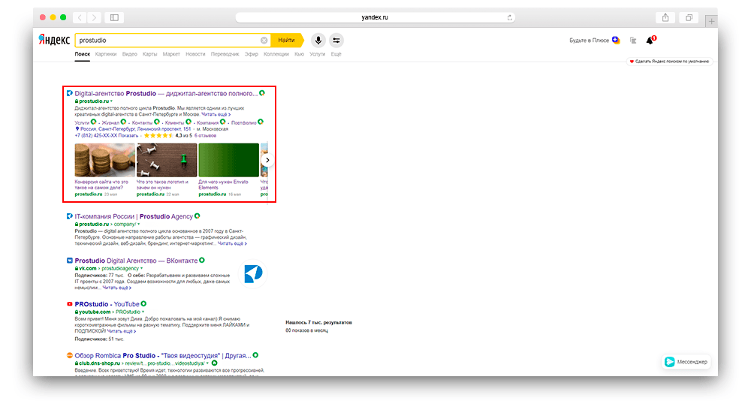This screenshot has height=413, width=751.
Task: Expand the club.dns-shop.ru URL dropdown arrow
Action: tap(207, 363)
